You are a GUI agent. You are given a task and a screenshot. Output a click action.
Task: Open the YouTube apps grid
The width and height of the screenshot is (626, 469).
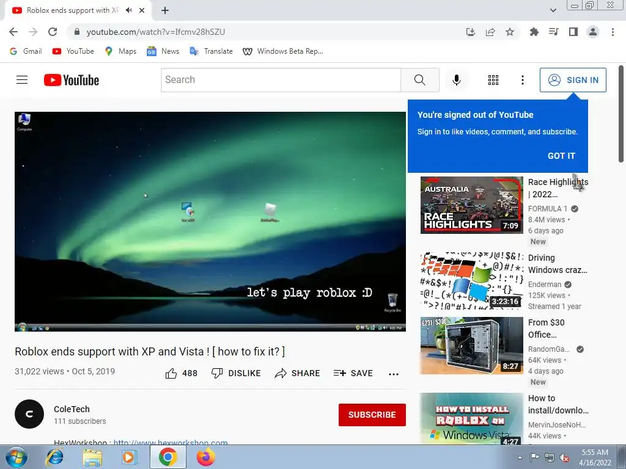(493, 80)
